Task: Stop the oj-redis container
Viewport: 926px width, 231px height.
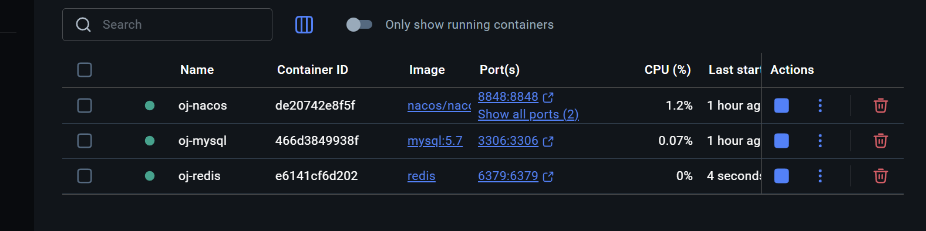Action: [781, 176]
